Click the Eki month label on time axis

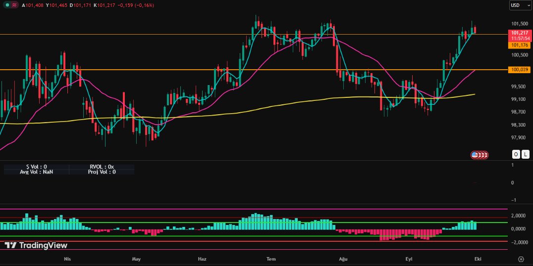tap(478, 259)
